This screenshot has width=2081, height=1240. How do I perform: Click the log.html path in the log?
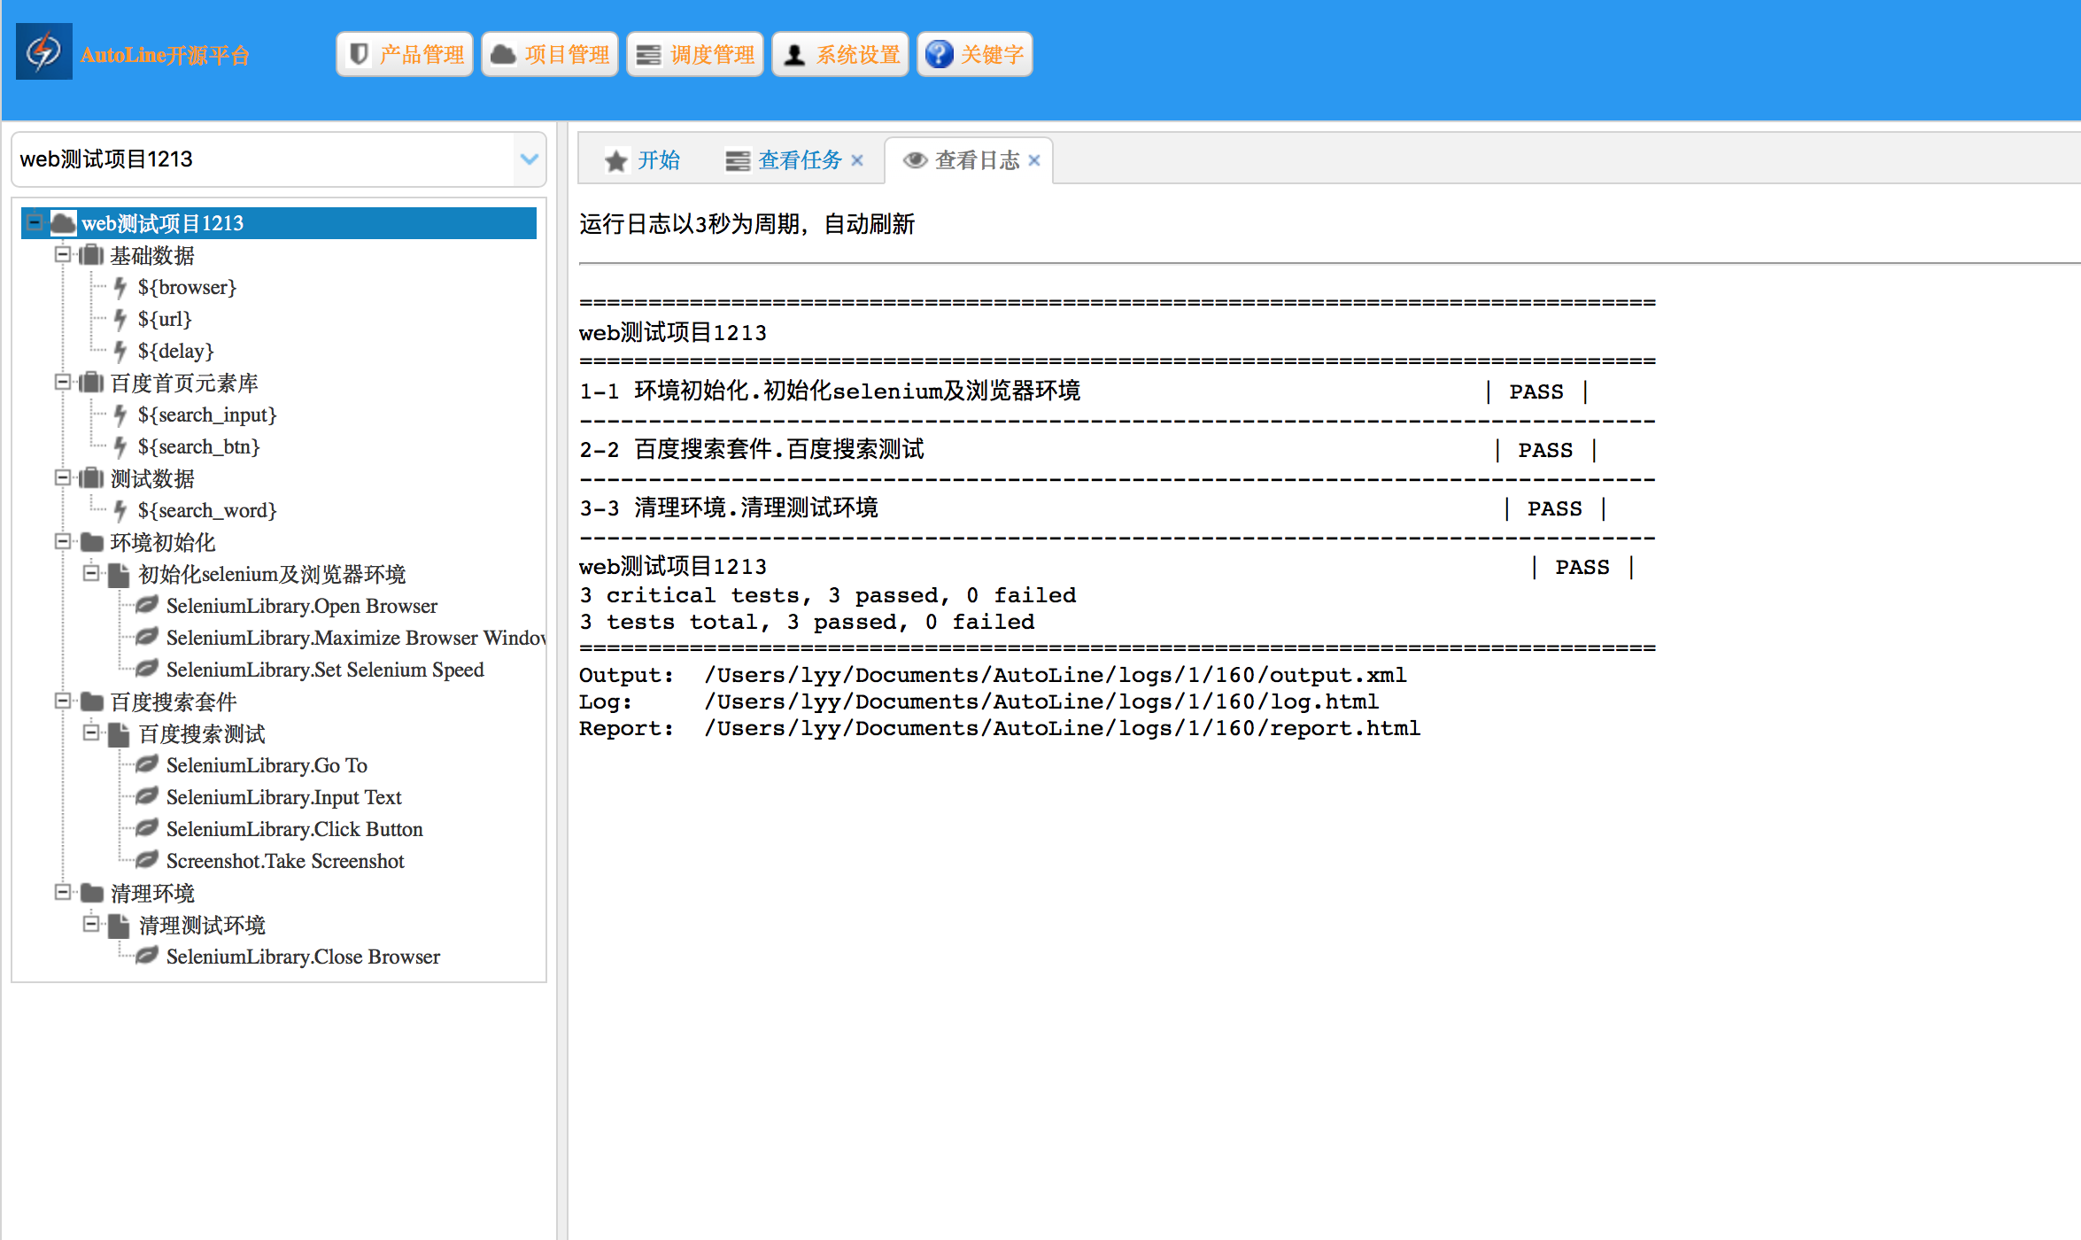coord(1041,701)
